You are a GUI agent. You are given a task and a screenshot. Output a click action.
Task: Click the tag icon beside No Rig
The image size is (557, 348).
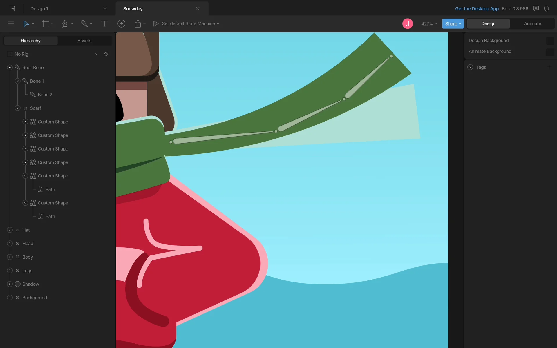[x=106, y=54]
